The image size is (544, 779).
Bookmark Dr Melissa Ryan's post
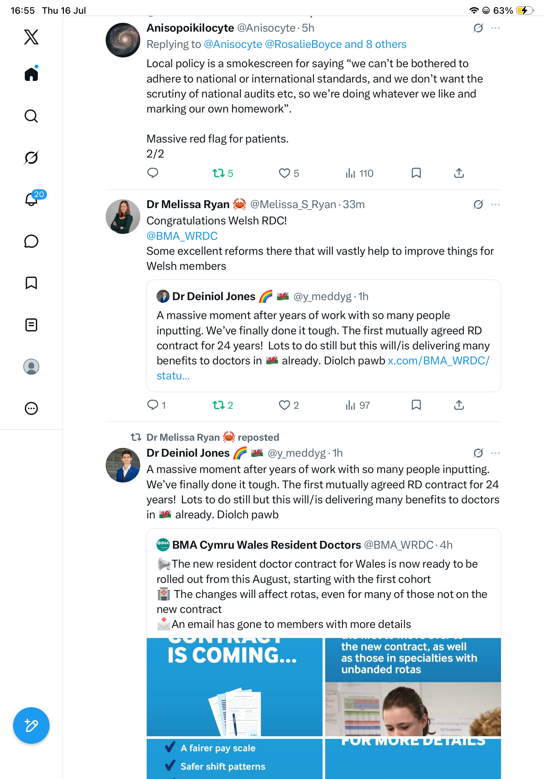tap(416, 405)
